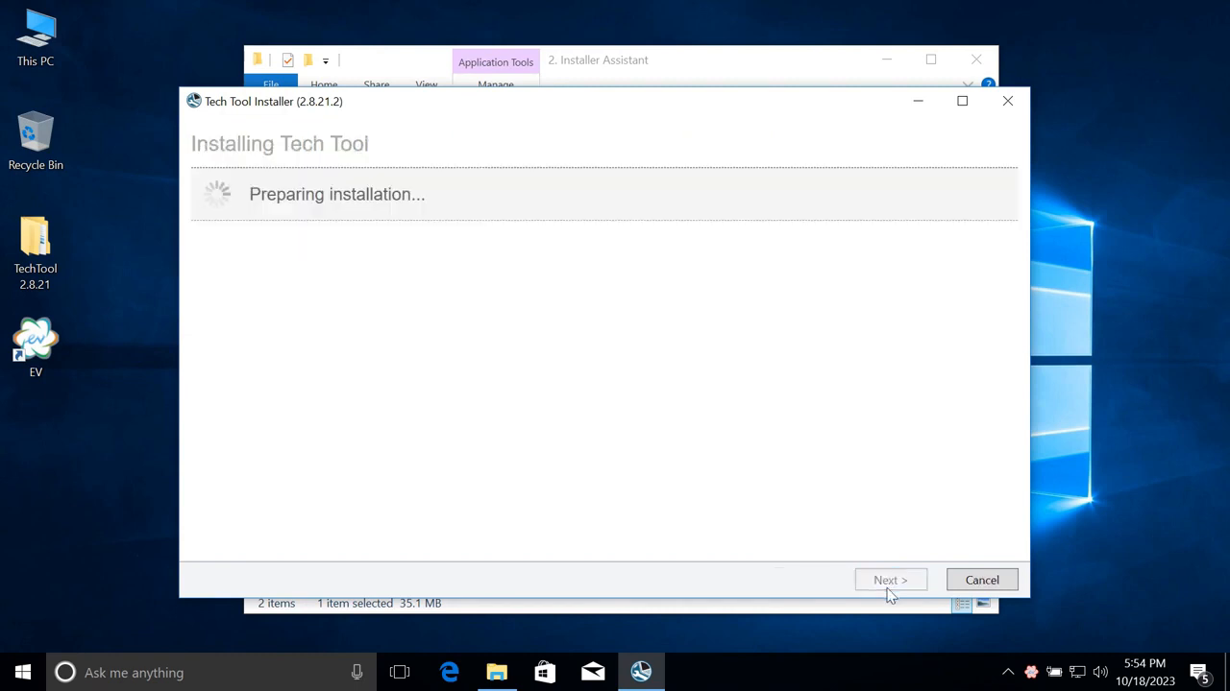The height and width of the screenshot is (691, 1230).
Task: Switch to the Application Tools Manage tab
Action: [496, 84]
